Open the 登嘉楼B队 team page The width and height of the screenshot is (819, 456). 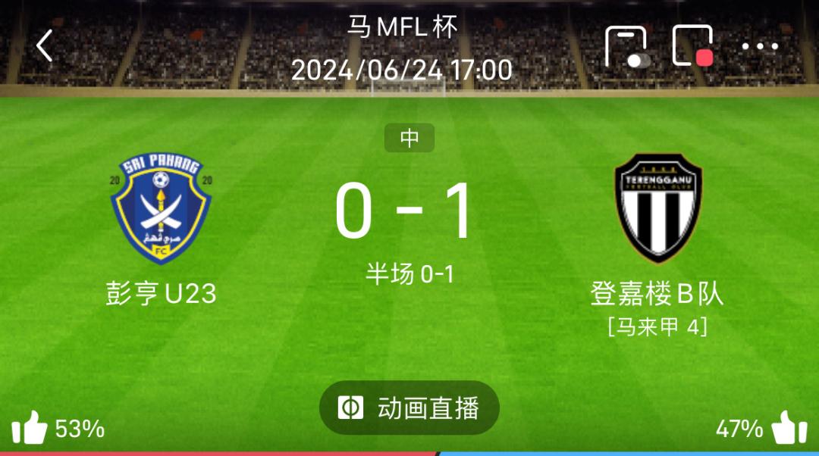pos(657,293)
